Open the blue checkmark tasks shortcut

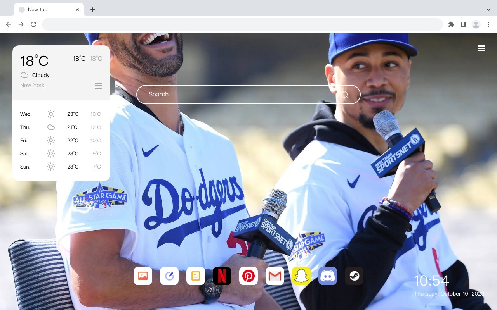169,276
